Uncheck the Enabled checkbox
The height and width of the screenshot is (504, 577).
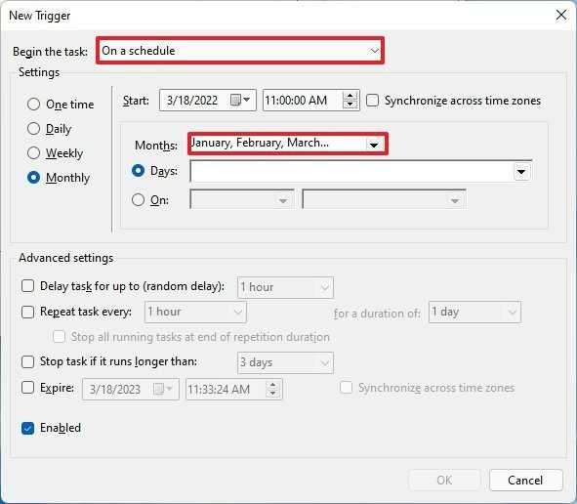(27, 428)
